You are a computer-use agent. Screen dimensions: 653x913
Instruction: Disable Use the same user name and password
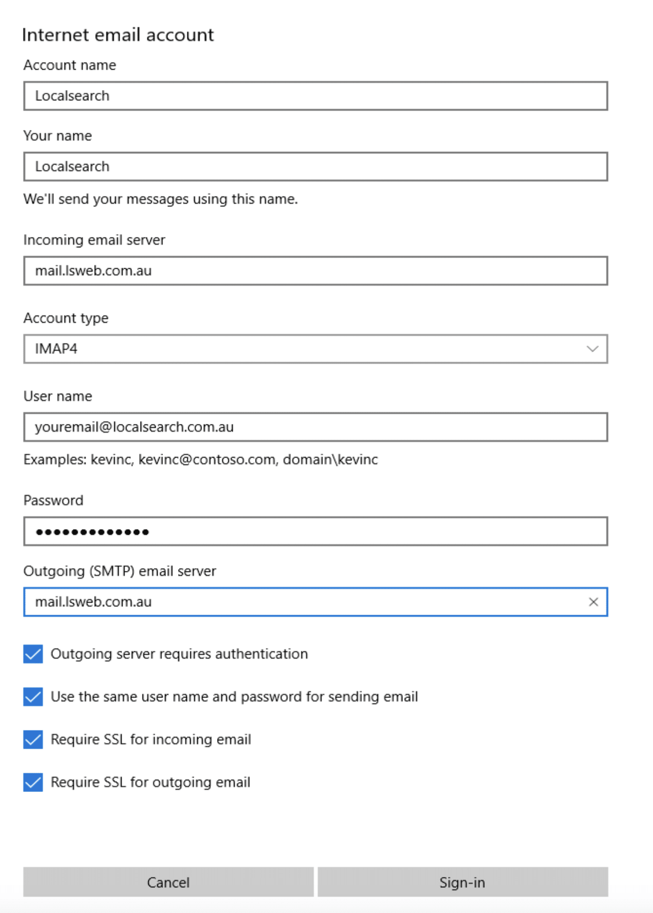pos(32,697)
